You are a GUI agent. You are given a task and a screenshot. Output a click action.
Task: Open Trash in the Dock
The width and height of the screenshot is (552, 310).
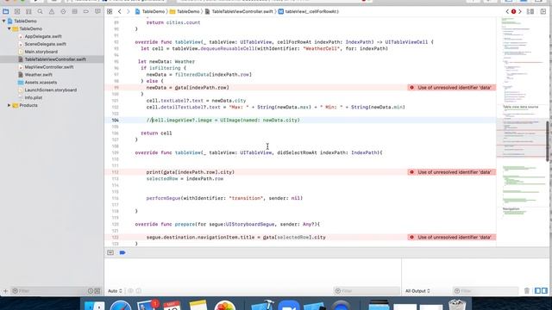[x=457, y=305]
